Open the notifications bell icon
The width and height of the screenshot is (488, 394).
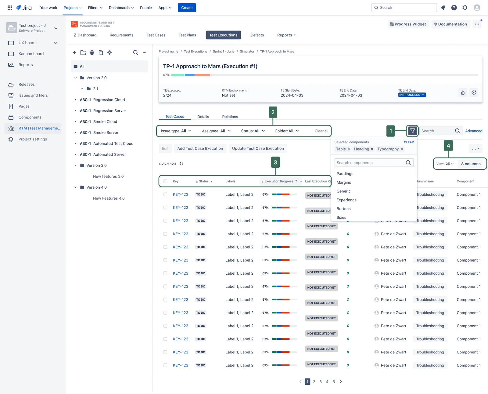pos(443,8)
